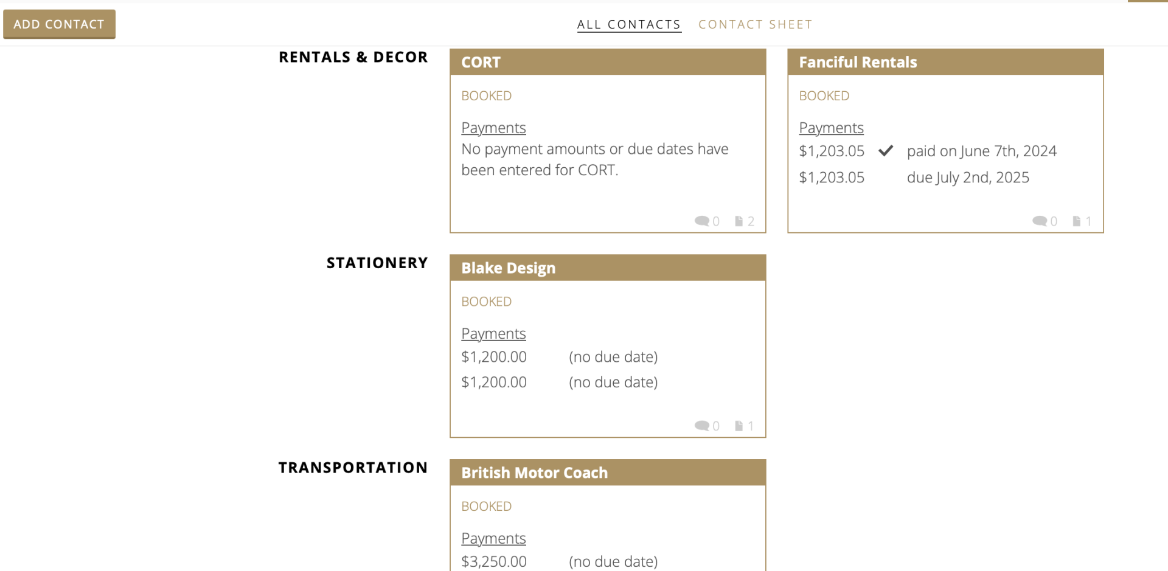Open Payments link under Blake Design
This screenshot has width=1168, height=571.
pyautogui.click(x=493, y=333)
